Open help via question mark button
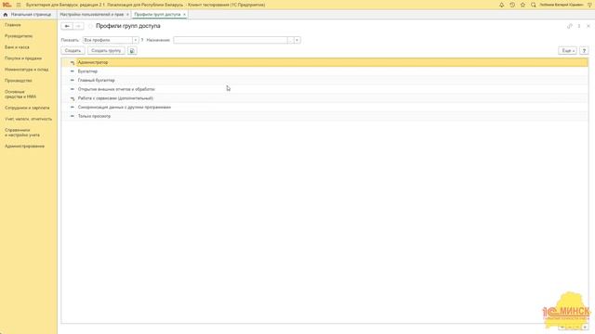 (x=585, y=51)
